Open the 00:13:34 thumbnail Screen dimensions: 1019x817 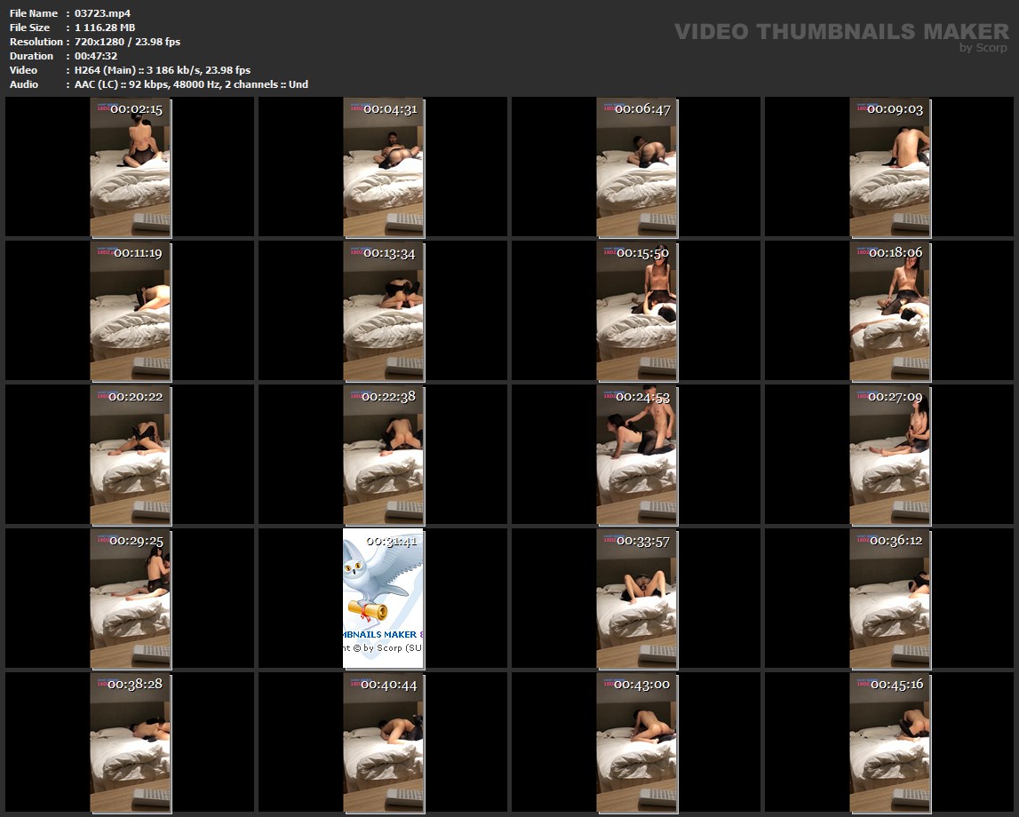(x=383, y=311)
